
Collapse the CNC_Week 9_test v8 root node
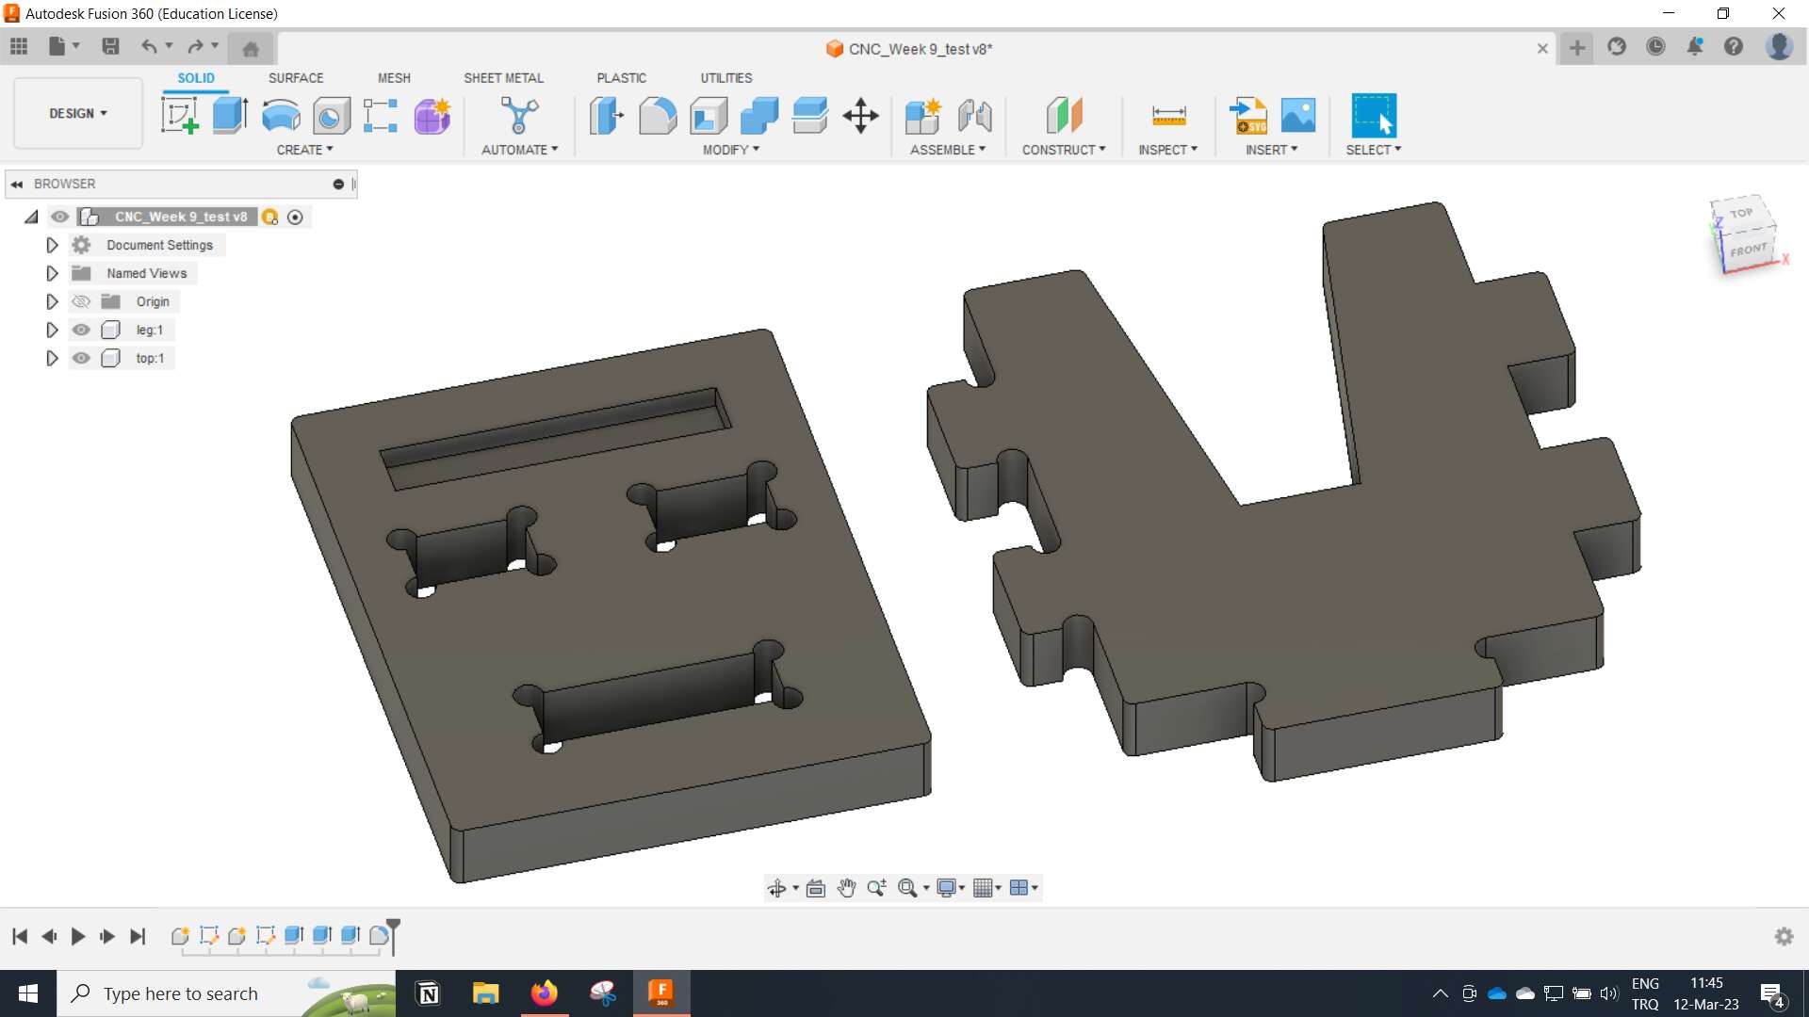coord(31,217)
